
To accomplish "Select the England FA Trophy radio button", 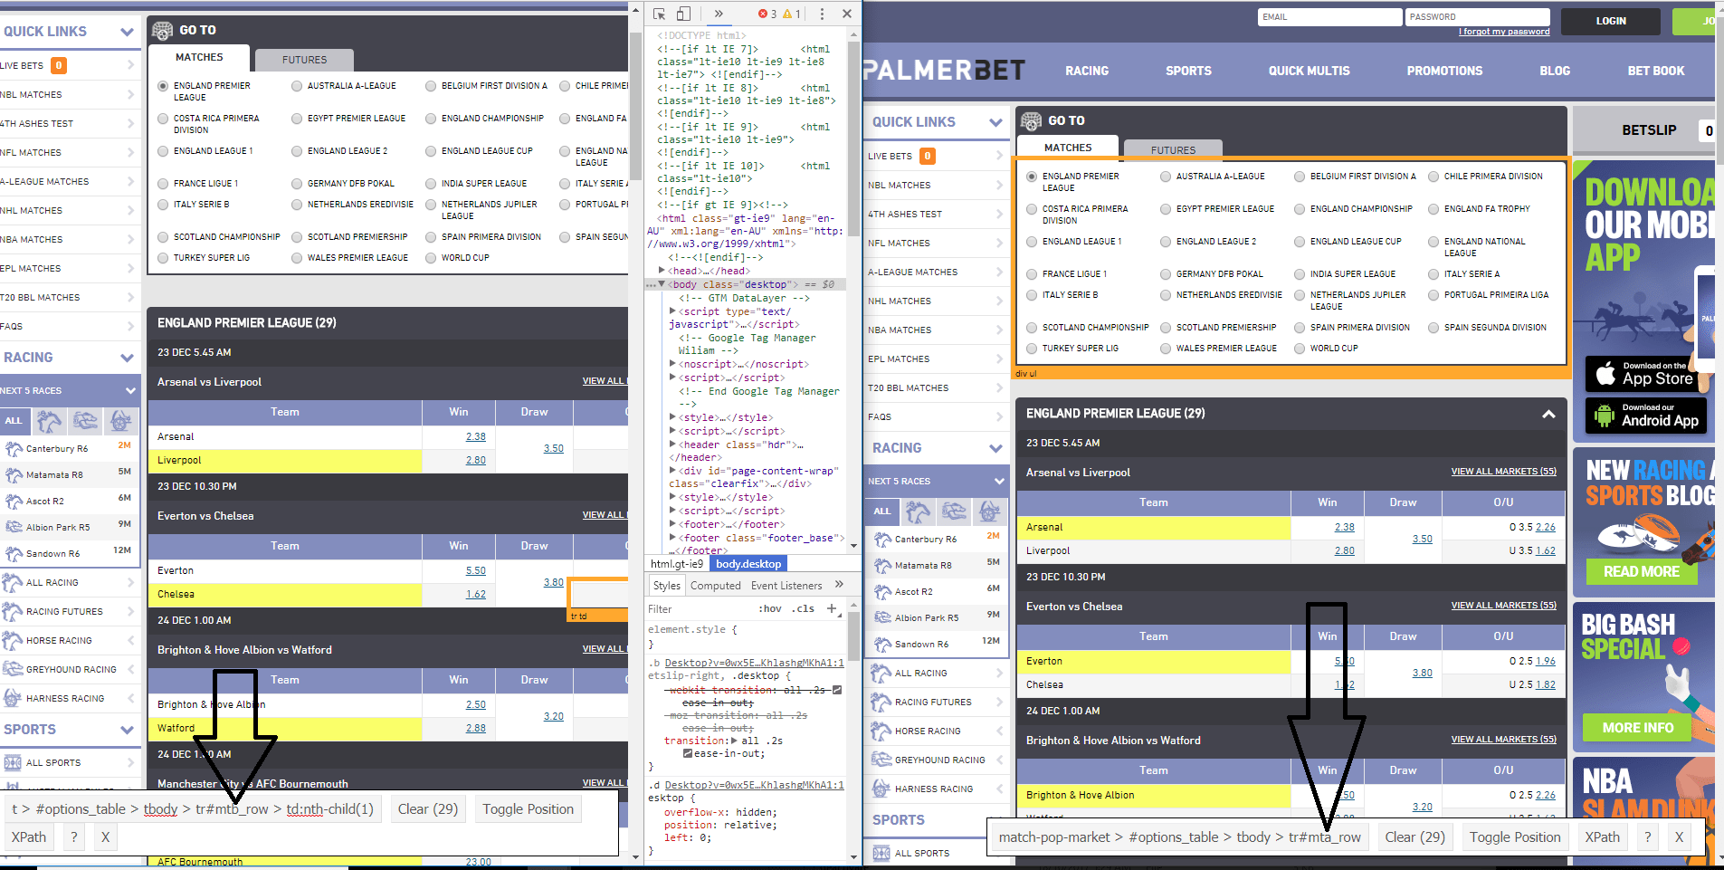I will point(1433,209).
